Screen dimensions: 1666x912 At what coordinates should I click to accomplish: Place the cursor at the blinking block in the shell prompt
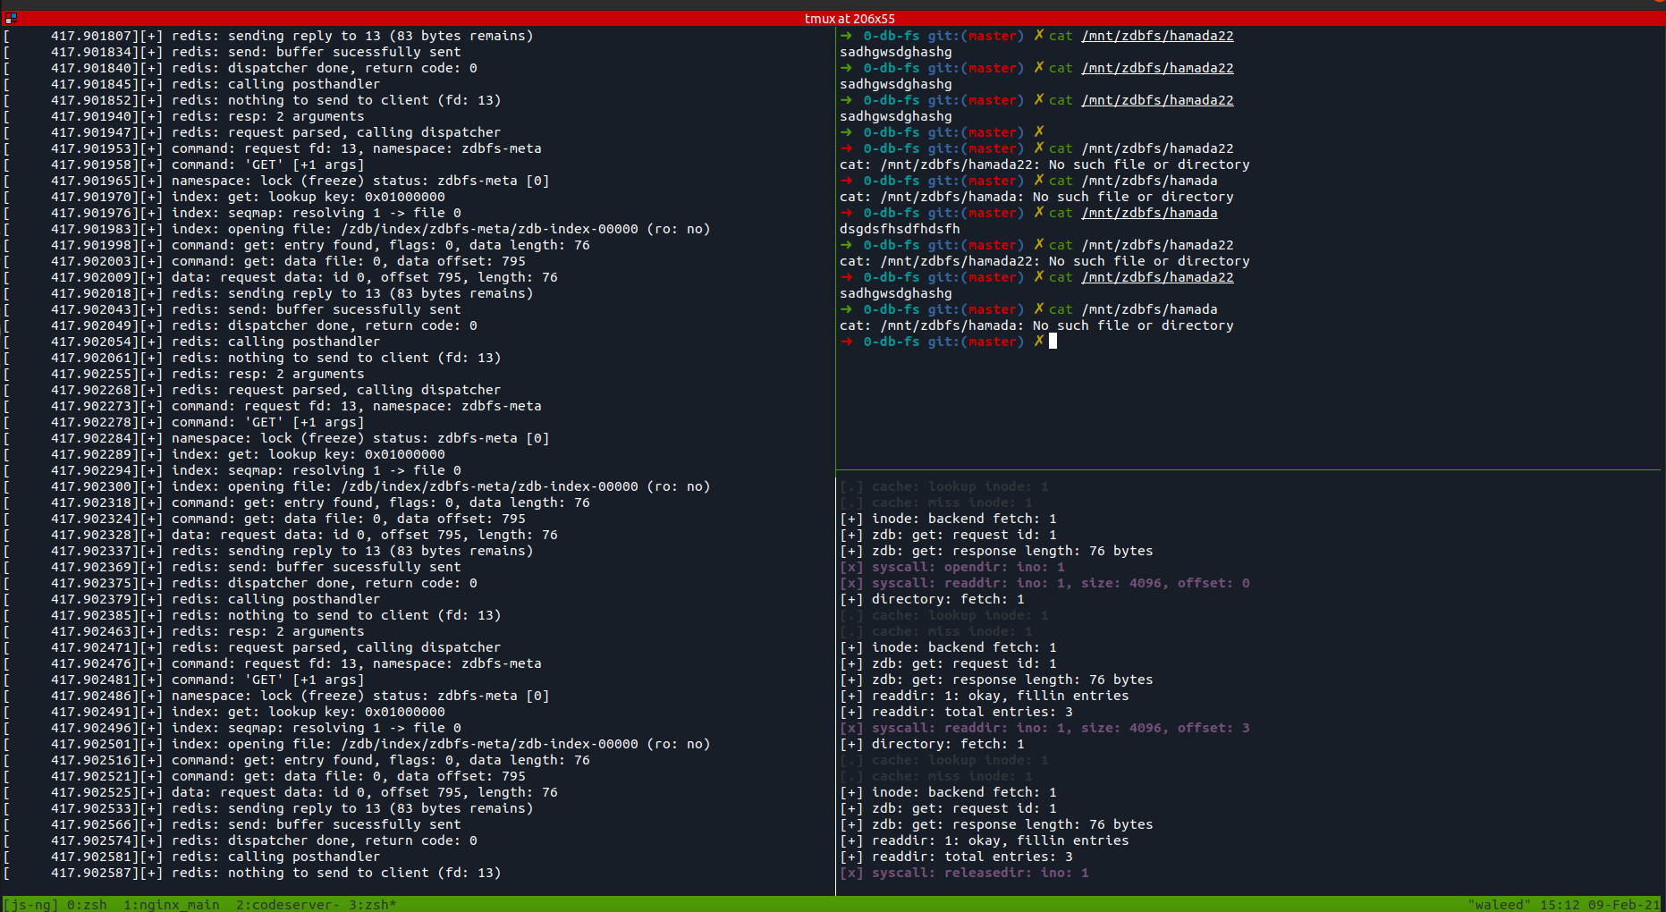[1052, 342]
